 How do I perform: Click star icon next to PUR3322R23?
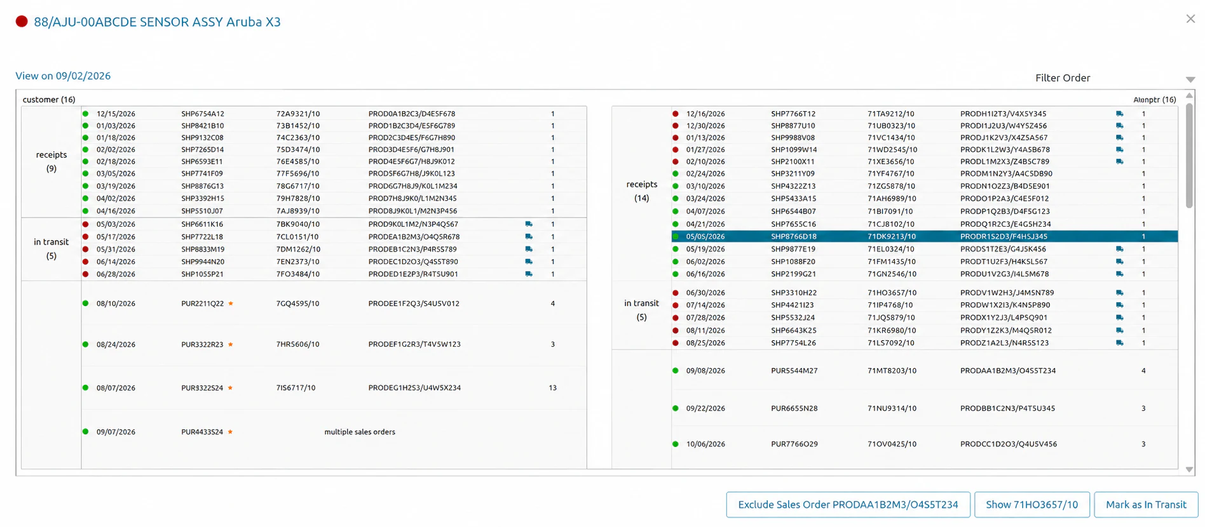tap(231, 344)
